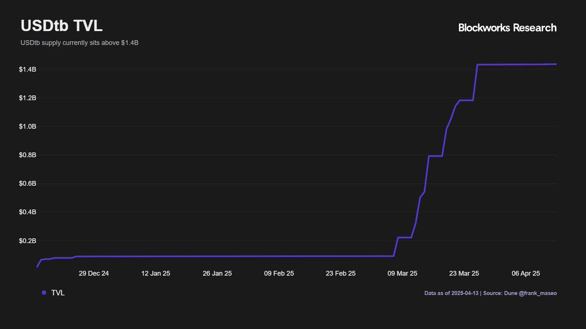Screen dimensions: 586x329
Task: Select the 12 Jan 25 date label
Action: [156, 273]
